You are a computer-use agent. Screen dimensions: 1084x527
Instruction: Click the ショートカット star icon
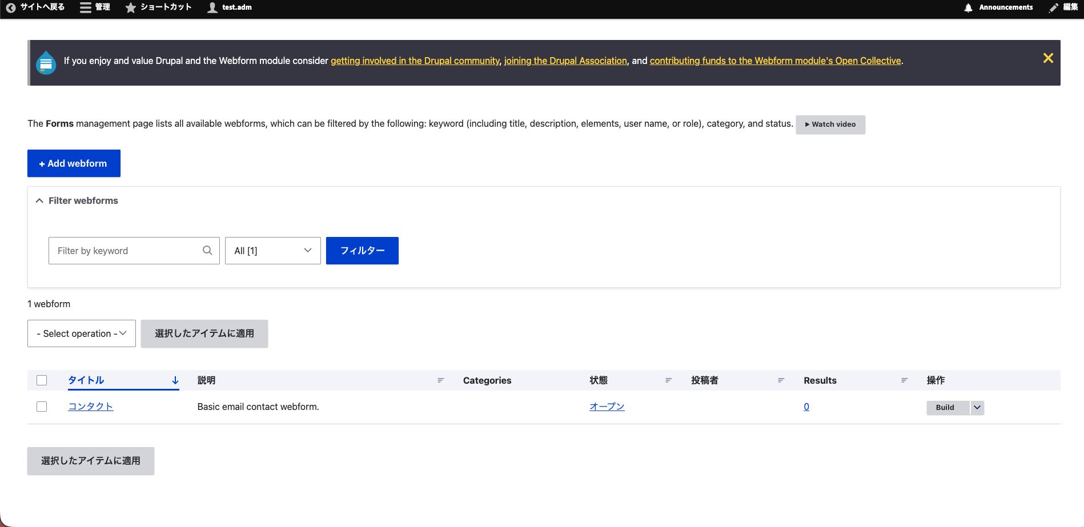131,7
